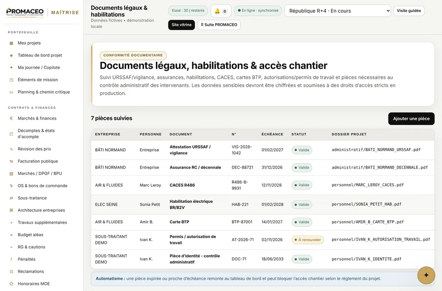Open the notifications bell
The width and height of the screenshot is (442, 291).
click(221, 11)
